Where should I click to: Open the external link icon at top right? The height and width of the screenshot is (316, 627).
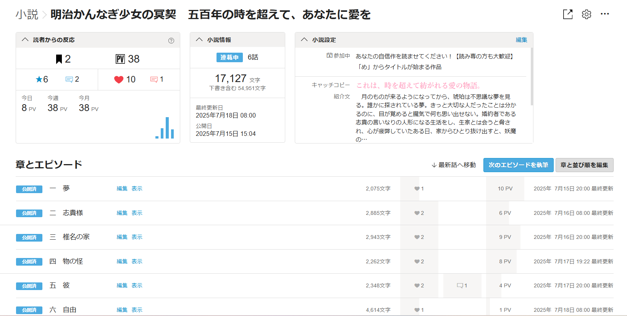coord(568,15)
